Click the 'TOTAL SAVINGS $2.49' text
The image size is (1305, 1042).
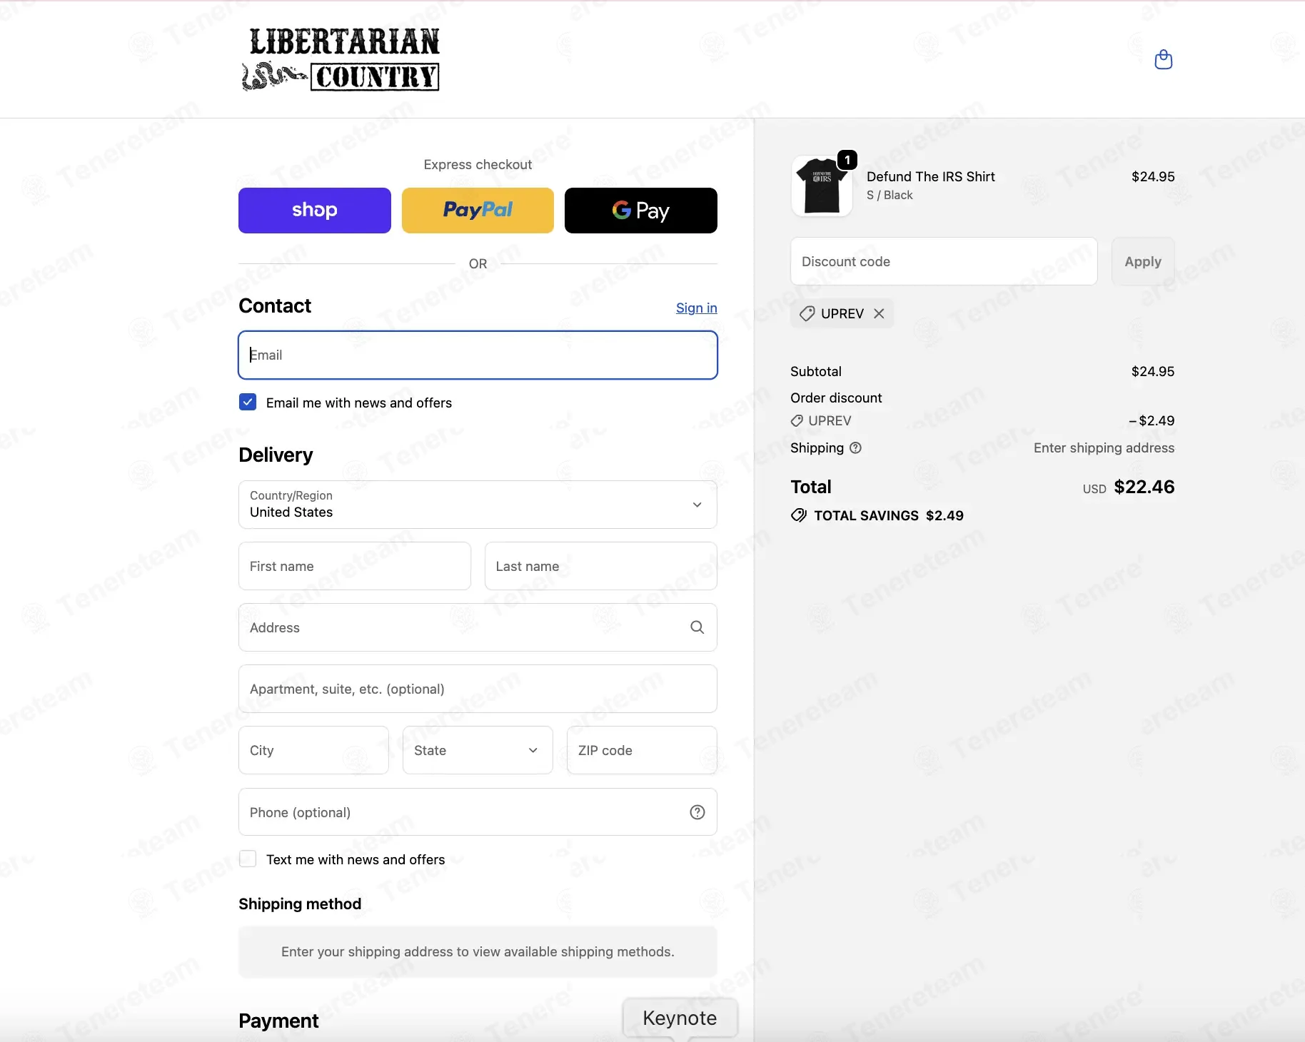pos(889,515)
